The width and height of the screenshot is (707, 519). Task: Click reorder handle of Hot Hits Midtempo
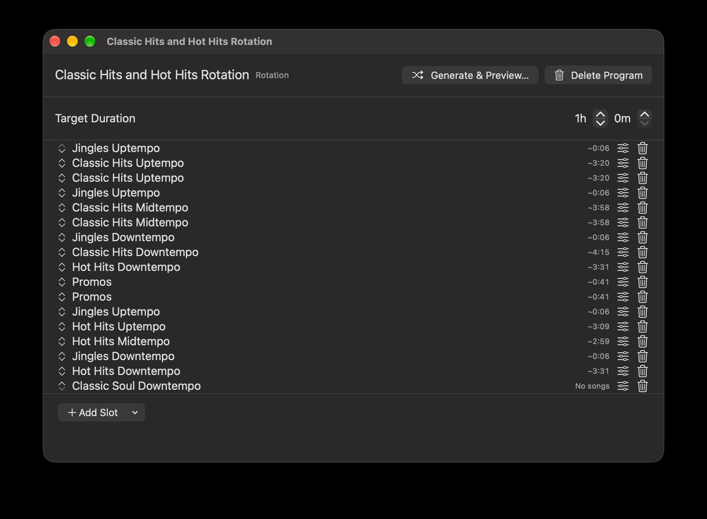point(62,341)
